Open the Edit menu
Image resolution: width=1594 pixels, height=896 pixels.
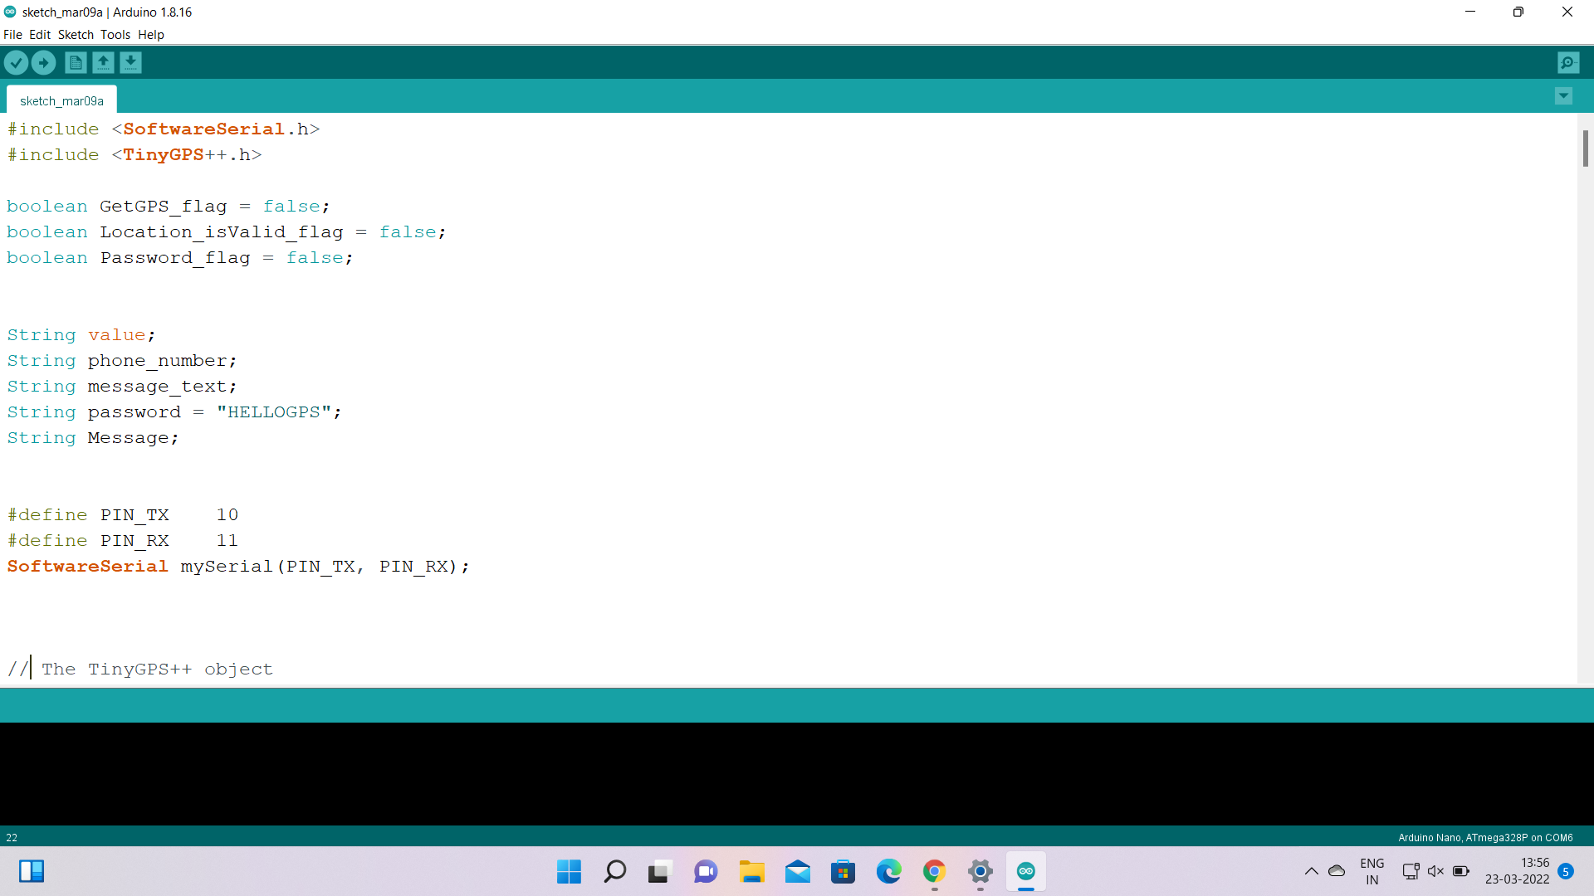pyautogui.click(x=40, y=35)
